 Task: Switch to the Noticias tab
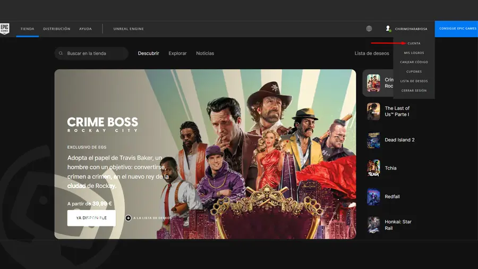coord(205,53)
